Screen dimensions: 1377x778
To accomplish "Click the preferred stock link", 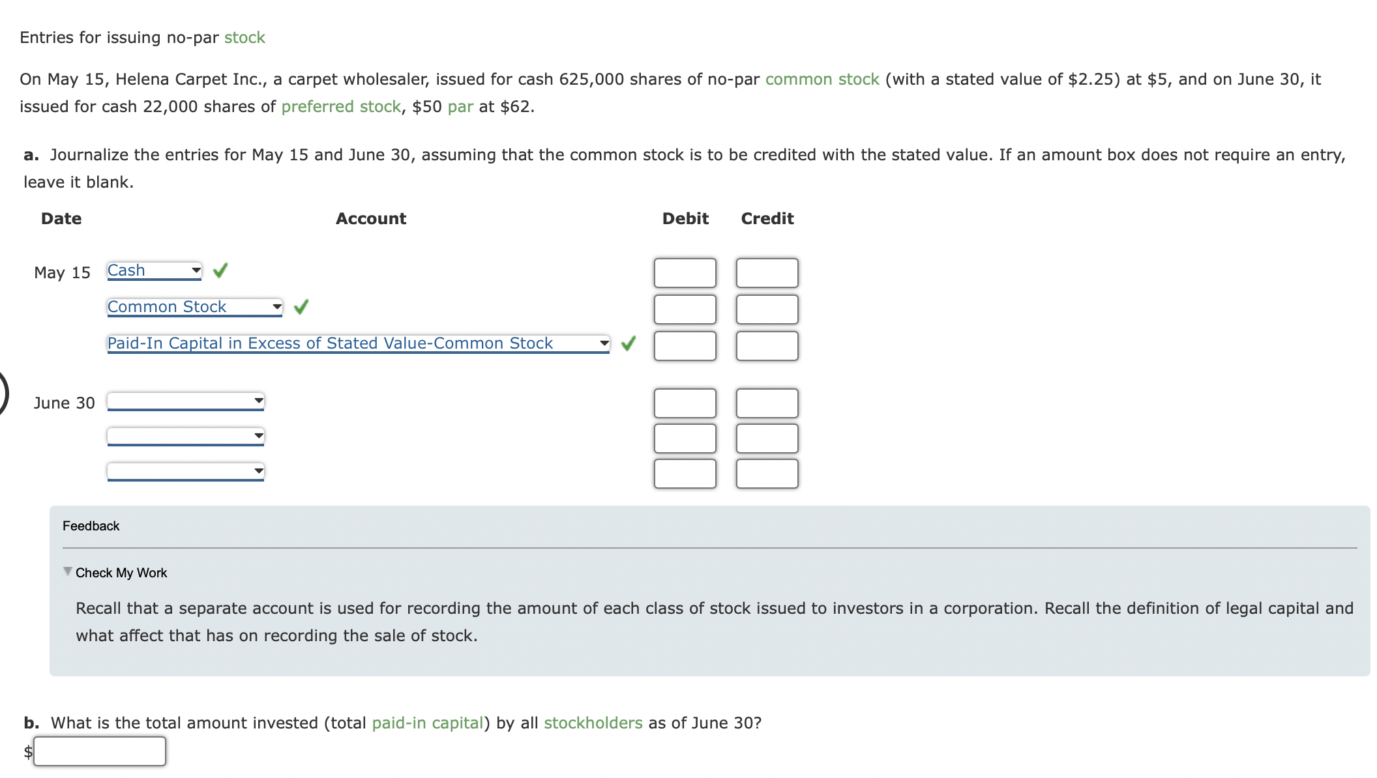I will (340, 106).
